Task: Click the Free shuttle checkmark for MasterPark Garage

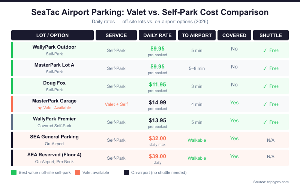Action: pos(265,104)
